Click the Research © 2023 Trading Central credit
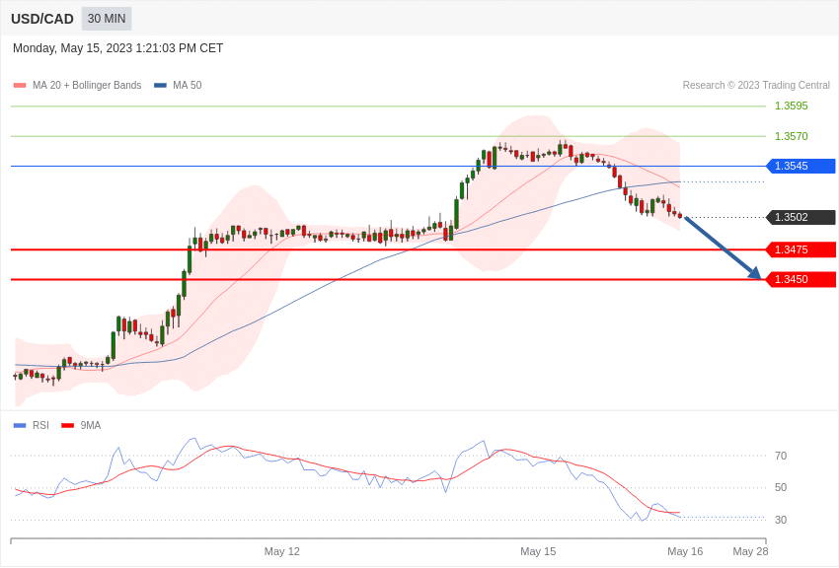Image resolution: width=839 pixels, height=568 pixels. point(756,86)
